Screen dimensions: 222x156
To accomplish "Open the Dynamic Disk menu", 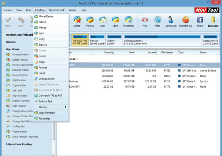I will coord(57,10).
